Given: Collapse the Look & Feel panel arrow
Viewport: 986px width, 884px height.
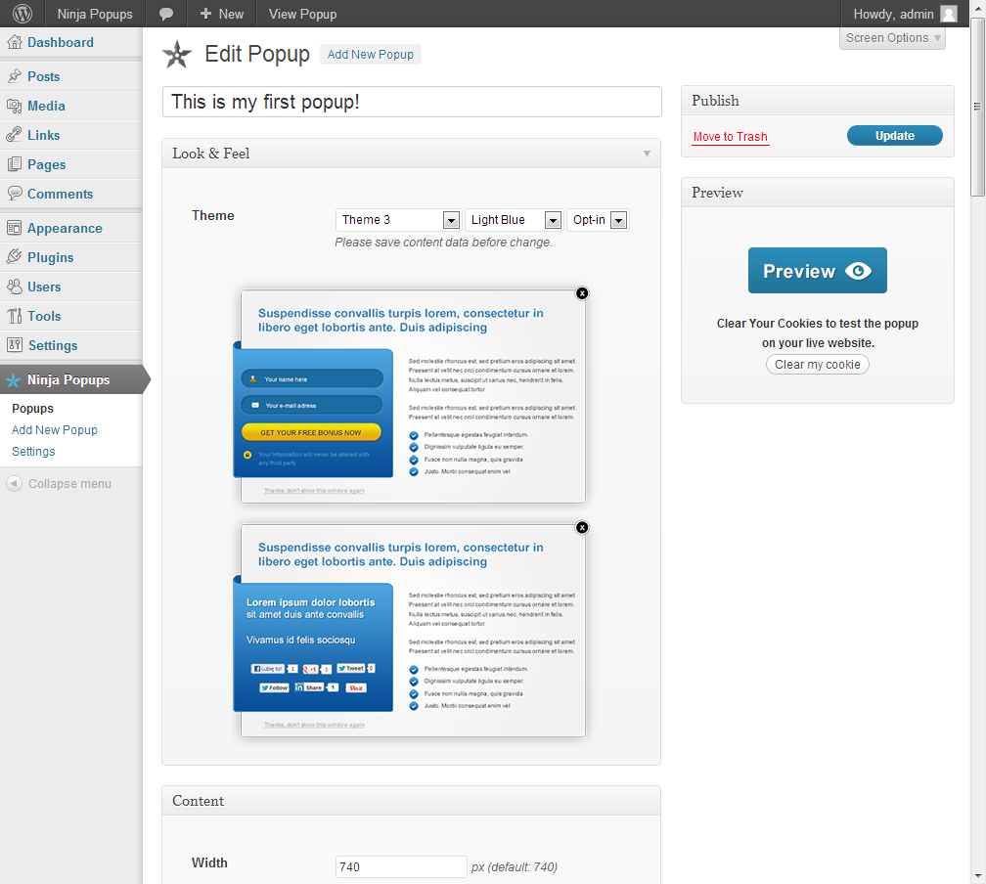Looking at the screenshot, I should click(x=648, y=154).
